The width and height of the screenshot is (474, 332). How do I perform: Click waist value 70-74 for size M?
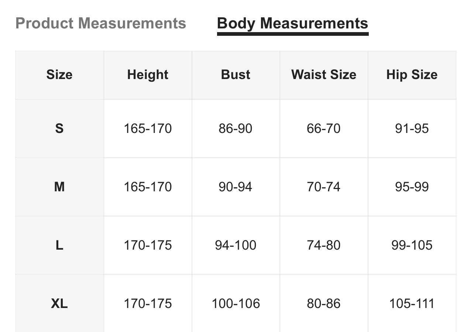[324, 187]
